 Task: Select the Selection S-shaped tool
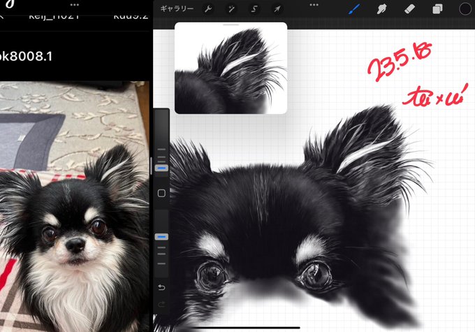254,9
